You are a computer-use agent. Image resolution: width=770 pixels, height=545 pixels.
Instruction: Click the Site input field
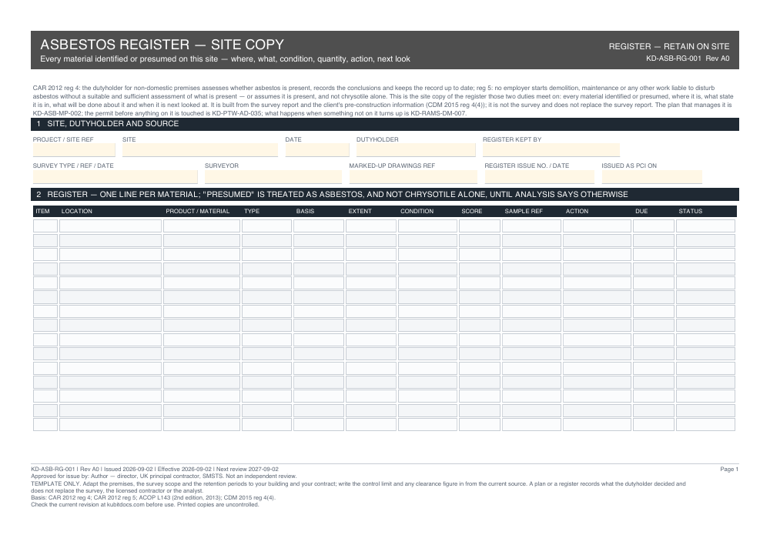coord(200,150)
